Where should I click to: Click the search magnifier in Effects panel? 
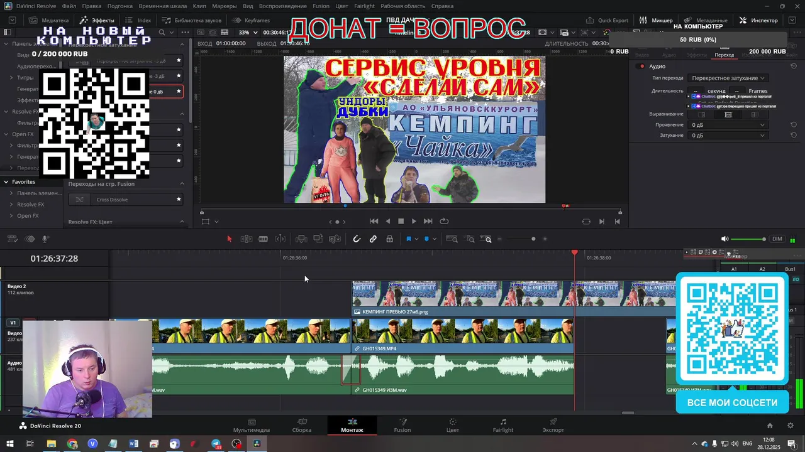(162, 32)
